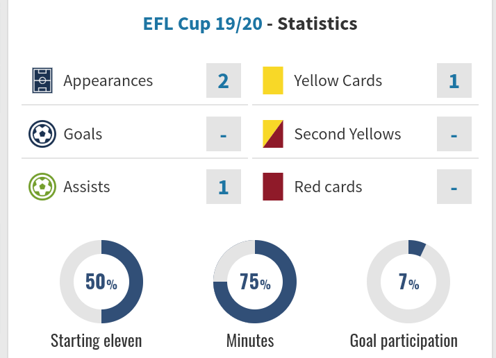This screenshot has width=496, height=358.
Task: Click the dark blue Goals ball icon
Action: click(42, 133)
